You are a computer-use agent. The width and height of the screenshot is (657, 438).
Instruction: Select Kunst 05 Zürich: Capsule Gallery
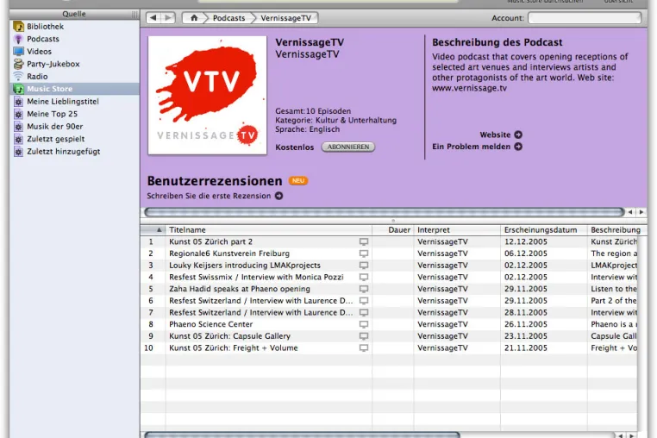click(x=229, y=336)
